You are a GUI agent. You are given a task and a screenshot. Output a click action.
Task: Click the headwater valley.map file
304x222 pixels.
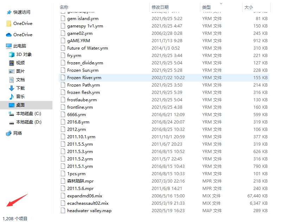pos(89,211)
